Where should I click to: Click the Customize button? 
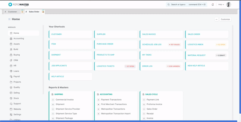point(225,19)
